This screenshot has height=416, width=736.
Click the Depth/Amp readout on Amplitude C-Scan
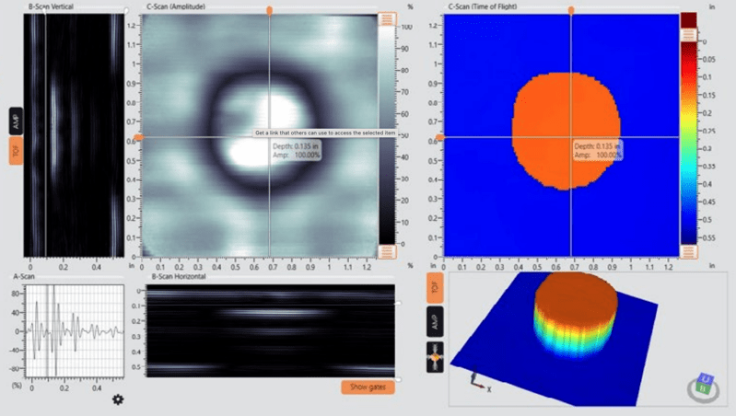[297, 151]
